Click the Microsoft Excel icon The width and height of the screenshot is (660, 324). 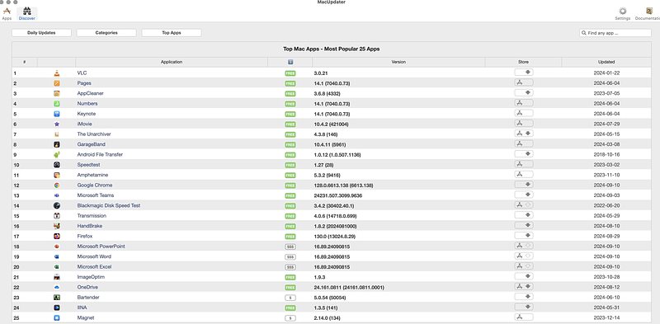coord(57,267)
